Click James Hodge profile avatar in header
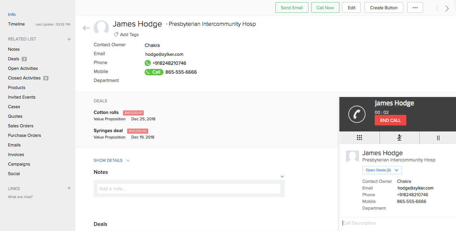Image resolution: width=456 pixels, height=231 pixels. coord(101,28)
